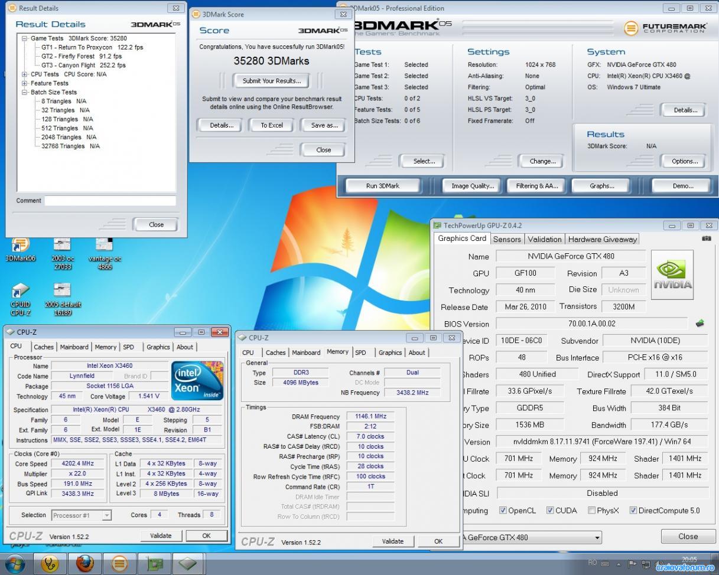Image resolution: width=719 pixels, height=575 pixels.
Task: Open the 3DMark06 desktop shortcut
Action: click(20, 250)
